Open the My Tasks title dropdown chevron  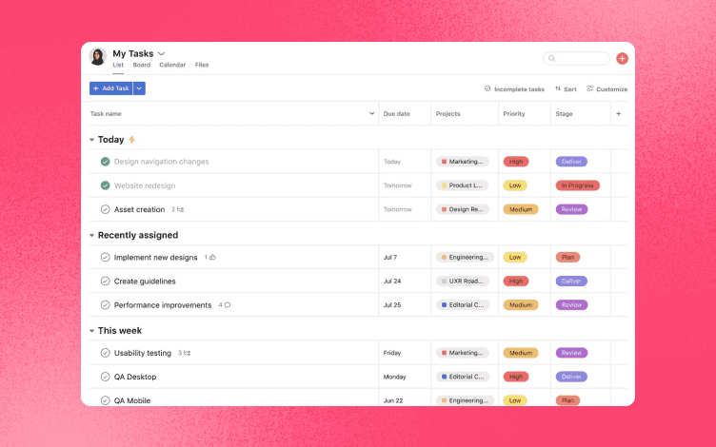pyautogui.click(x=161, y=54)
